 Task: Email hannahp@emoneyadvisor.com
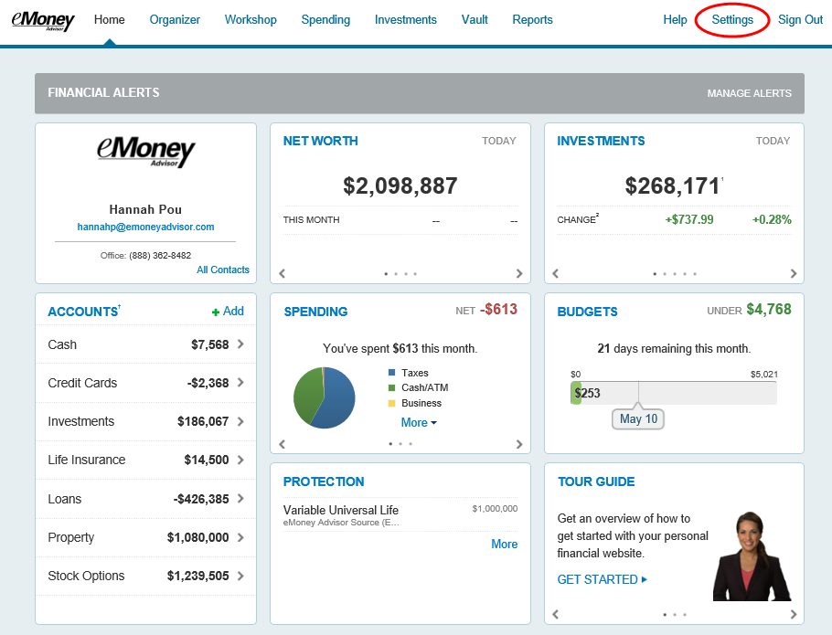pyautogui.click(x=145, y=227)
